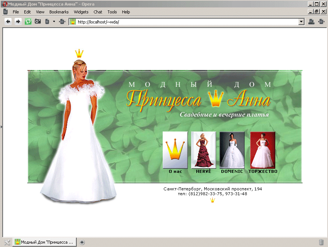This screenshot has height=247, width=328.
Task: Click the Свадебные и вечерние платья tagline
Action: click(x=224, y=115)
